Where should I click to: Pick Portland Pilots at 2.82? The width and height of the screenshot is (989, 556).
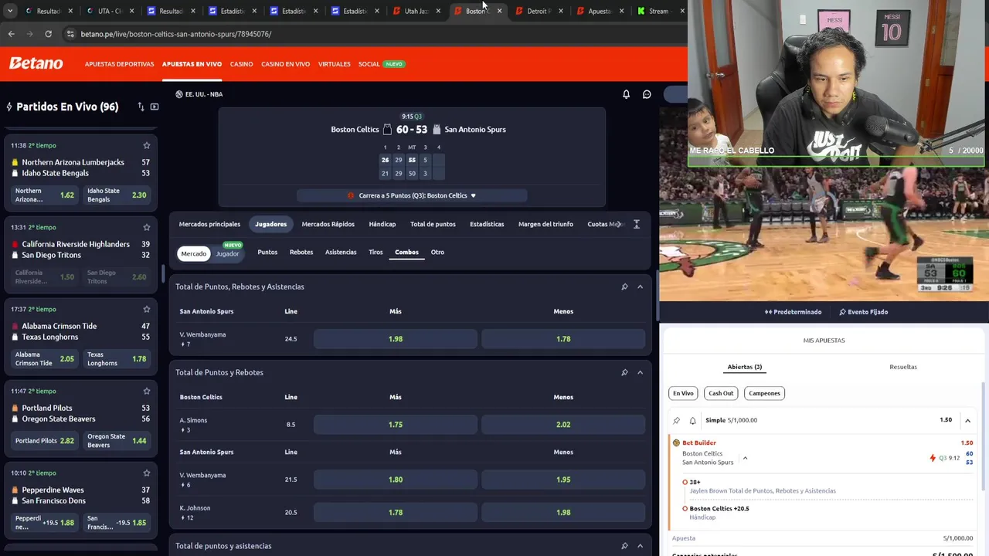point(45,441)
